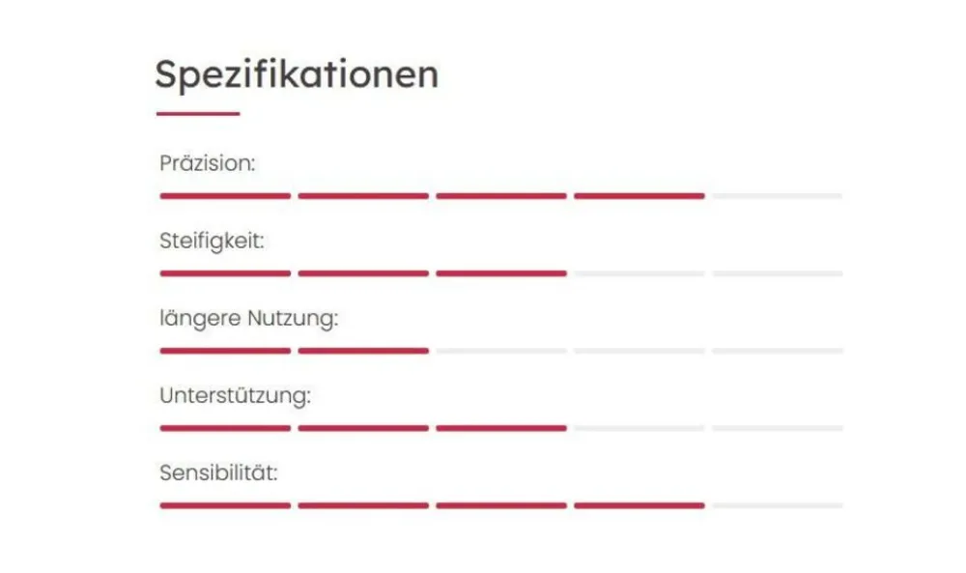The height and width of the screenshot is (573, 966).
Task: Click the empty fifth Präzision segment
Action: tap(777, 196)
